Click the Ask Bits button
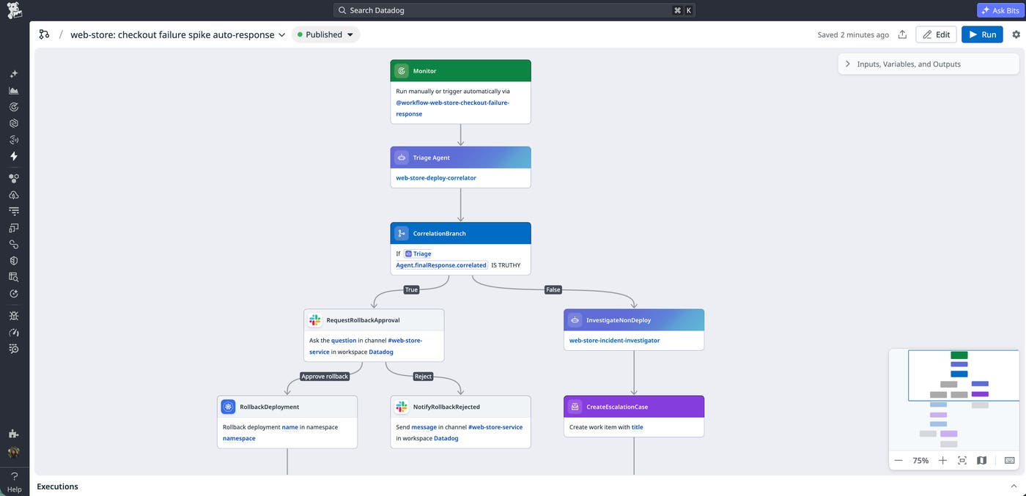 click(x=1001, y=10)
